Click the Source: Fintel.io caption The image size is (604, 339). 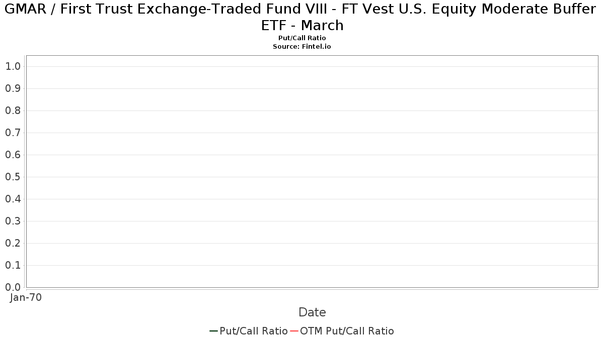(302, 46)
